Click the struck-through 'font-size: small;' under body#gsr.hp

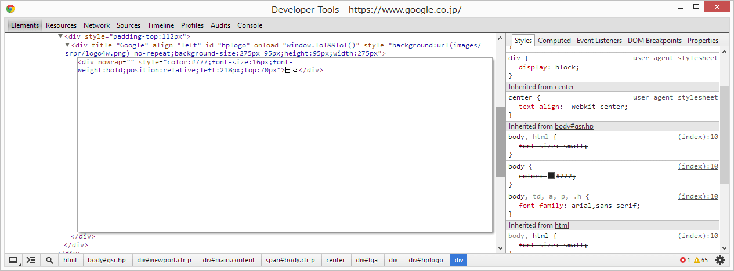click(553, 147)
